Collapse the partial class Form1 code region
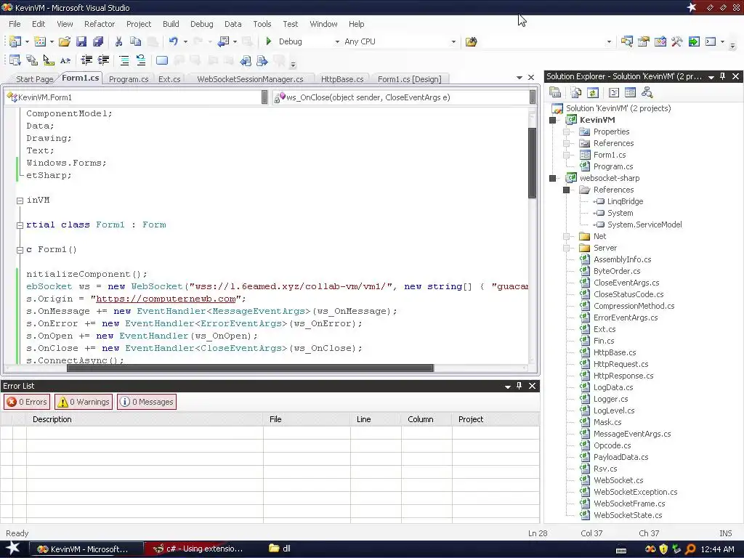 point(20,225)
